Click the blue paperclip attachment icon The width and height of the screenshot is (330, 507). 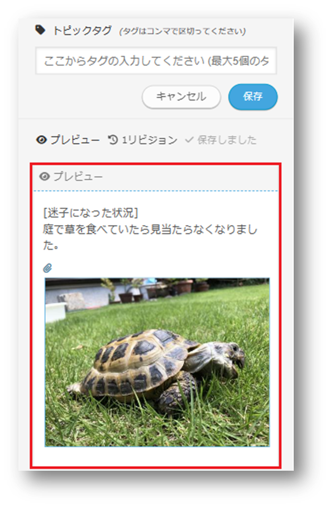[x=47, y=268]
